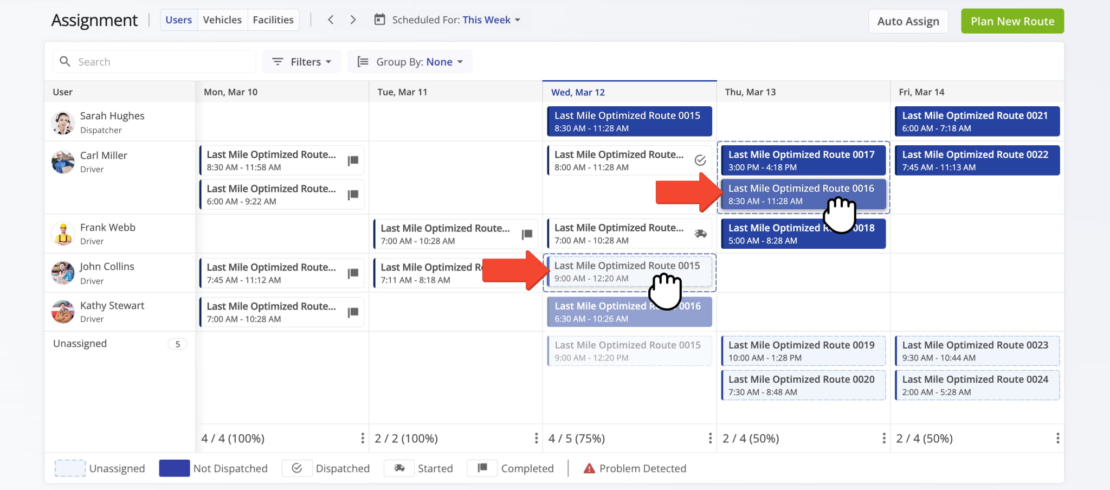This screenshot has width=1110, height=490.
Task: Click the previous week arrow
Action: click(x=331, y=20)
